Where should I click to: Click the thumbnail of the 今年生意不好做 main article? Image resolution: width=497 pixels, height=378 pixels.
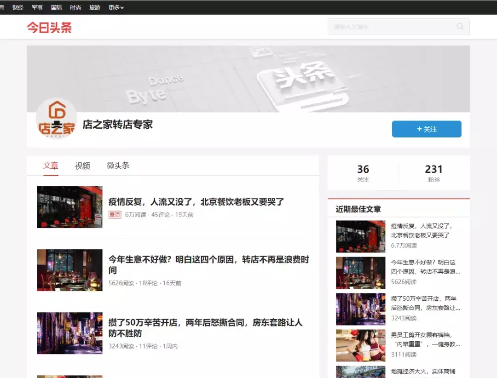click(x=70, y=270)
